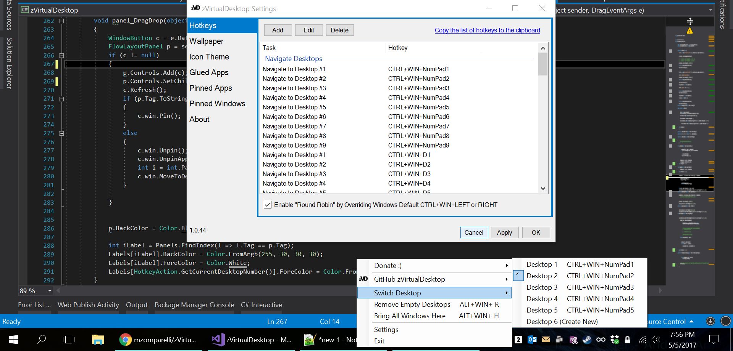This screenshot has height=351, width=733.
Task: Open the Wi-Fi network icon in the taskbar
Action: tap(643, 340)
